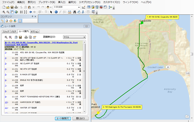Toggle List By Source view in Contents

point(7,21)
